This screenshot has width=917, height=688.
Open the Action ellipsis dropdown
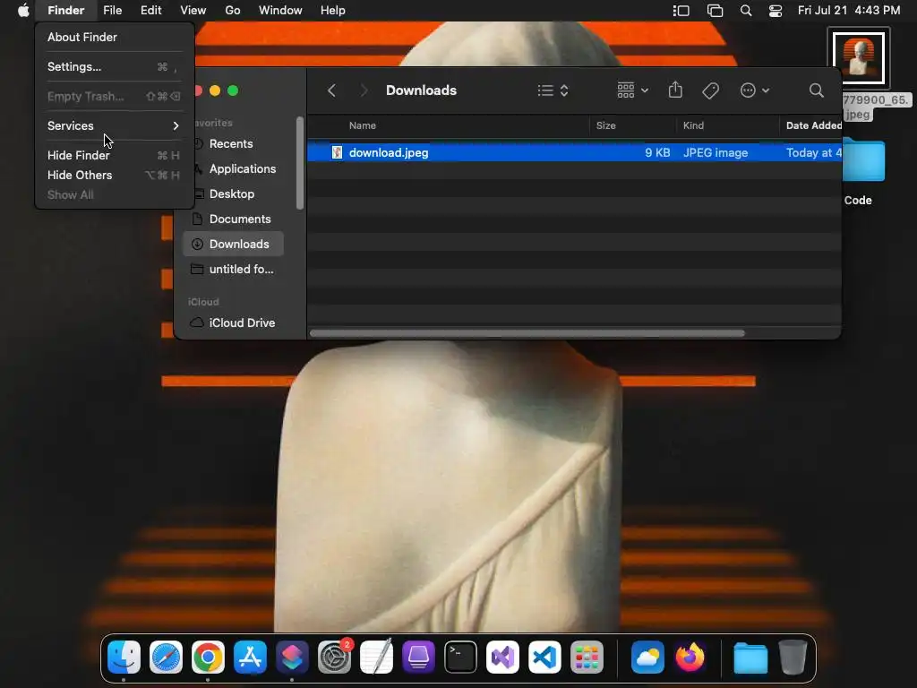754,90
